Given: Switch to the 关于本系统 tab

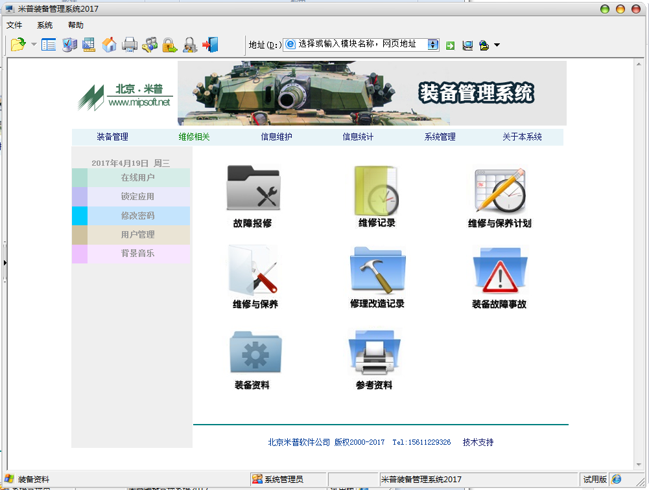Looking at the screenshot, I should tap(523, 137).
